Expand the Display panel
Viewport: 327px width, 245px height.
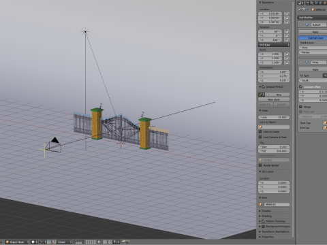coord(260,211)
